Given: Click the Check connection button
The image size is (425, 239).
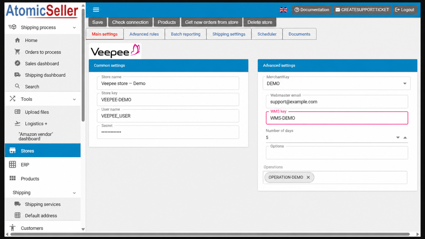Looking at the screenshot, I should pos(130,22).
